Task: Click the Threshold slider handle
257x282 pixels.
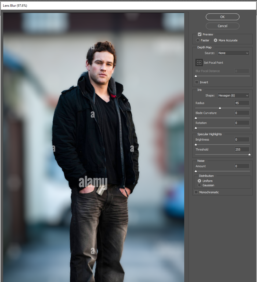Action: tap(249, 154)
